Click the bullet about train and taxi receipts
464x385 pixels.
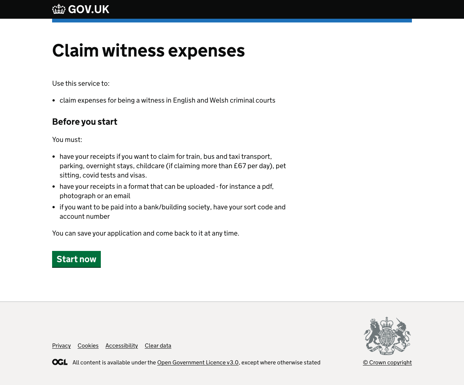(172, 166)
